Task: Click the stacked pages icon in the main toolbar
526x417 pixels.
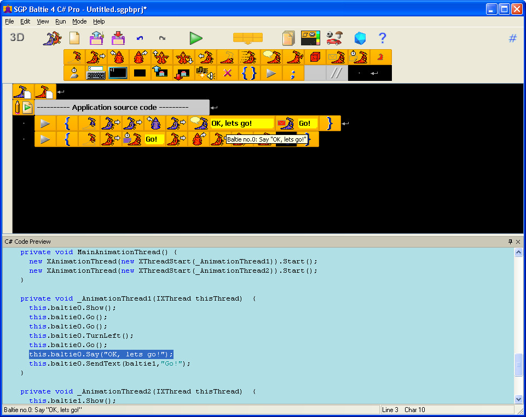Action: (x=288, y=38)
